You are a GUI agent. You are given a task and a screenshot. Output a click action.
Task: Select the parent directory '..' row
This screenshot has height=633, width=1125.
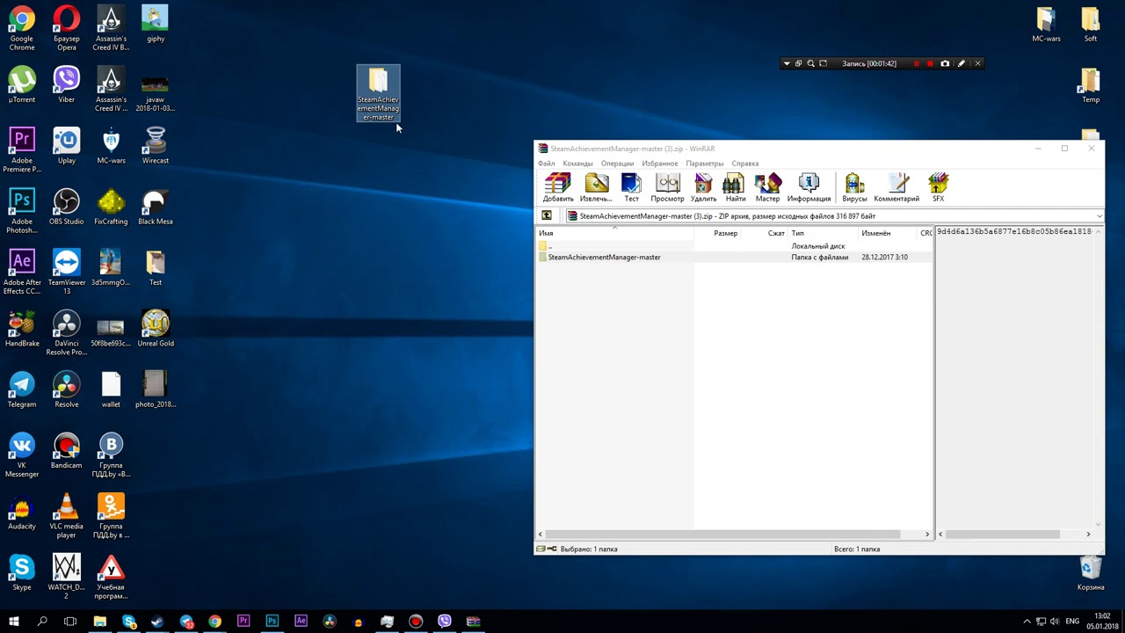pos(734,246)
